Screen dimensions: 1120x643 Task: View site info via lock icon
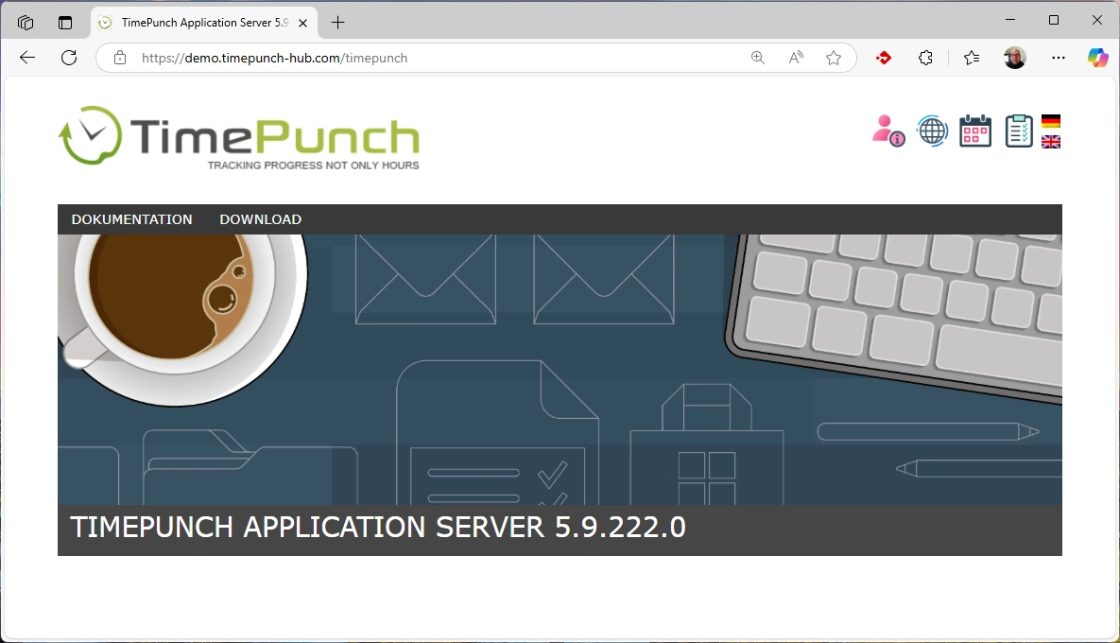point(120,58)
